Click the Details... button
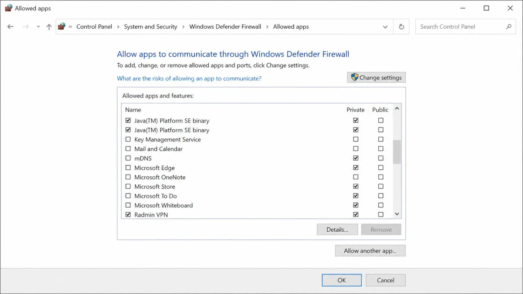 click(x=337, y=230)
